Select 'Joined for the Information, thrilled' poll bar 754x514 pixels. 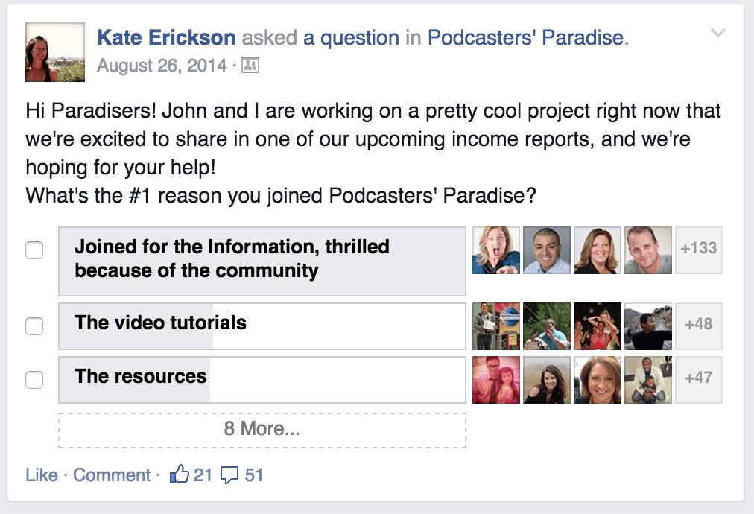coord(262,261)
